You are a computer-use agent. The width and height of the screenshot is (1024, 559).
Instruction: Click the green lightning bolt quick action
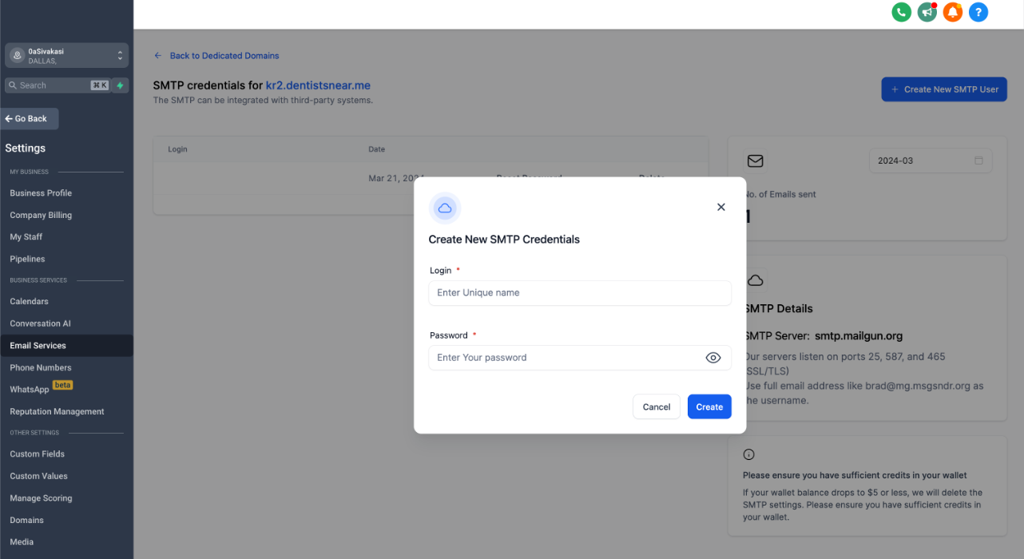coord(120,85)
